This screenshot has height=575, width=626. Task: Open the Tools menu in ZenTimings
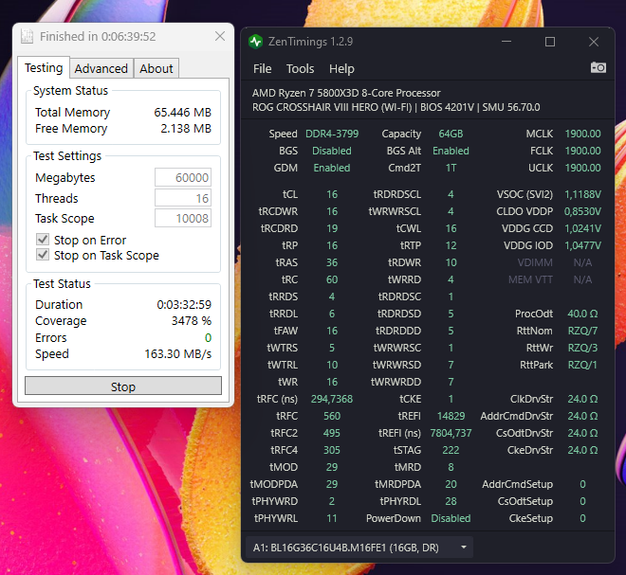coord(301,68)
